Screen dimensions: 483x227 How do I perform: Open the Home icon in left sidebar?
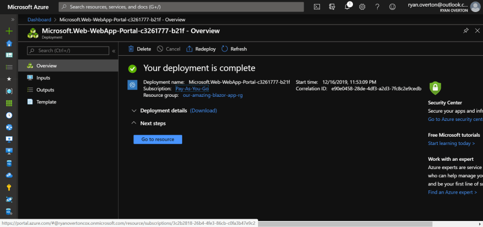pos(9,43)
